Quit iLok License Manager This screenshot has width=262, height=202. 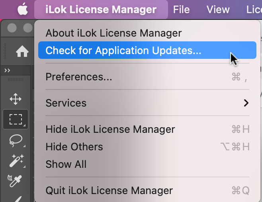pyautogui.click(x=109, y=190)
